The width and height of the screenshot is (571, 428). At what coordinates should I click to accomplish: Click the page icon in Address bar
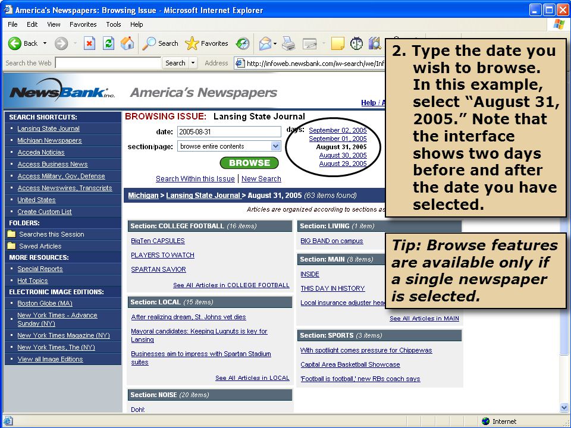pos(240,63)
